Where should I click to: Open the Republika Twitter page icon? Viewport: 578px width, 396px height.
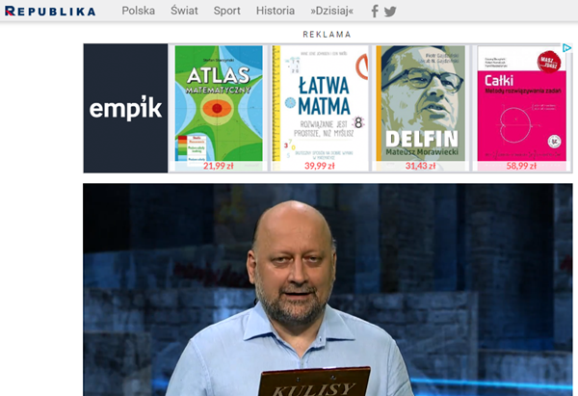click(x=390, y=12)
